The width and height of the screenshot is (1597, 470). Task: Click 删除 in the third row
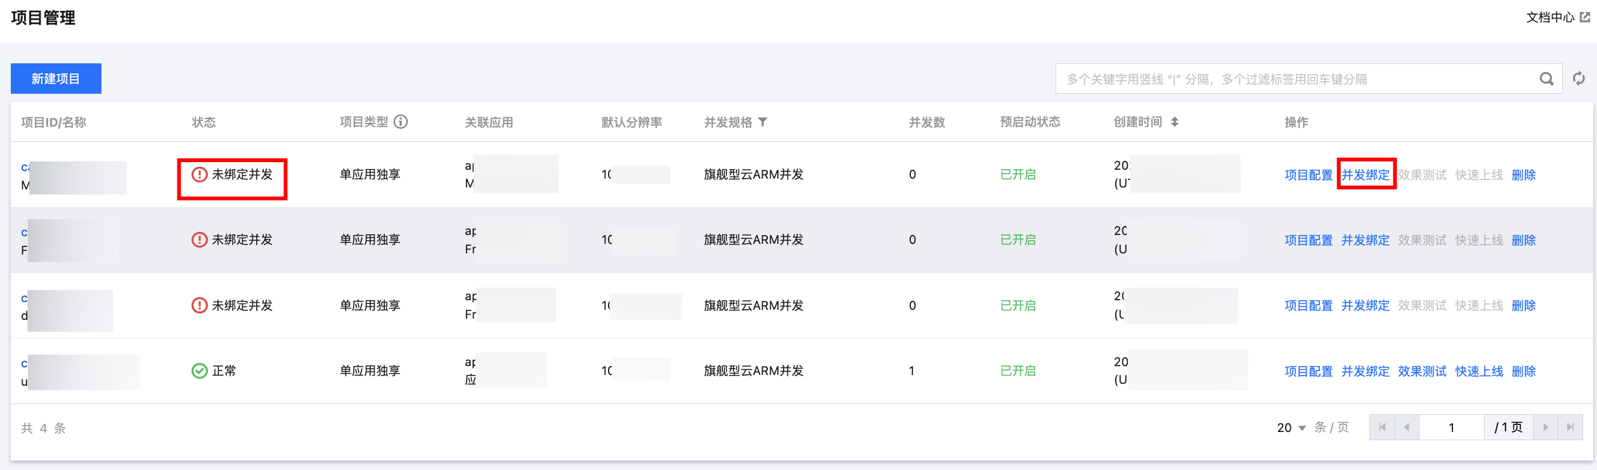[x=1523, y=305]
